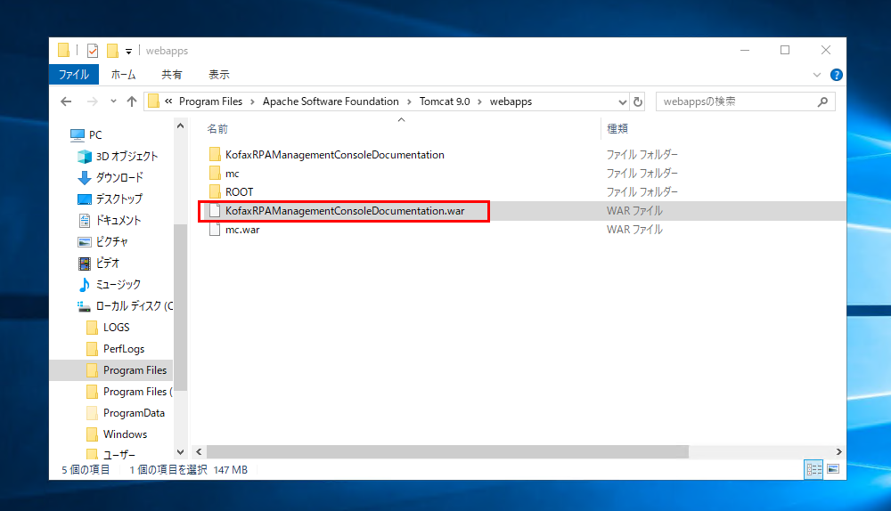891x511 pixels.
Task: Open the Program Files ( folder in the tree
Action: 137,392
